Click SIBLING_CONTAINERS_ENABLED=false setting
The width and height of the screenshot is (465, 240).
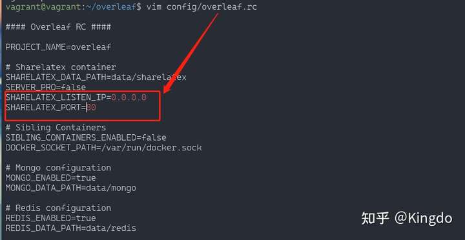coord(86,137)
